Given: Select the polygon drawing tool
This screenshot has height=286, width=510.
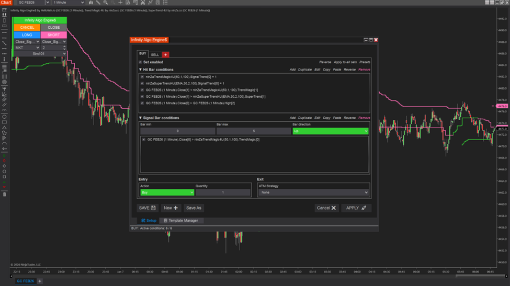Looking at the screenshot, I should click(x=4, y=133).
